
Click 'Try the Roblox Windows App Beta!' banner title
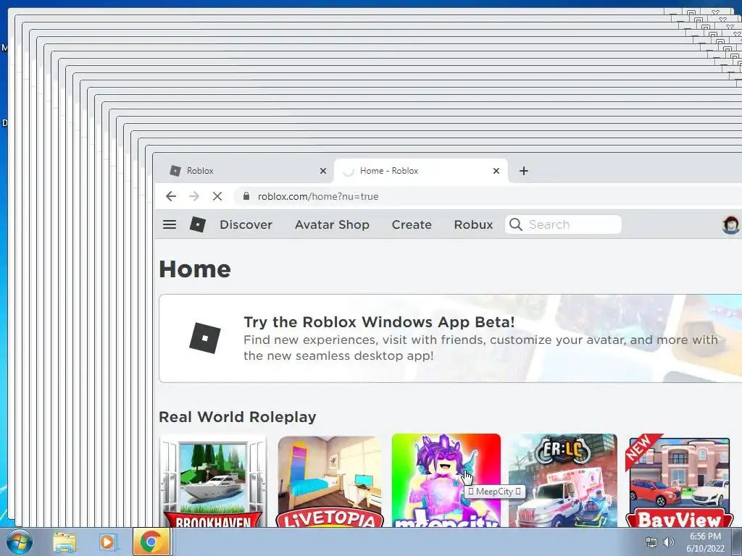click(379, 322)
